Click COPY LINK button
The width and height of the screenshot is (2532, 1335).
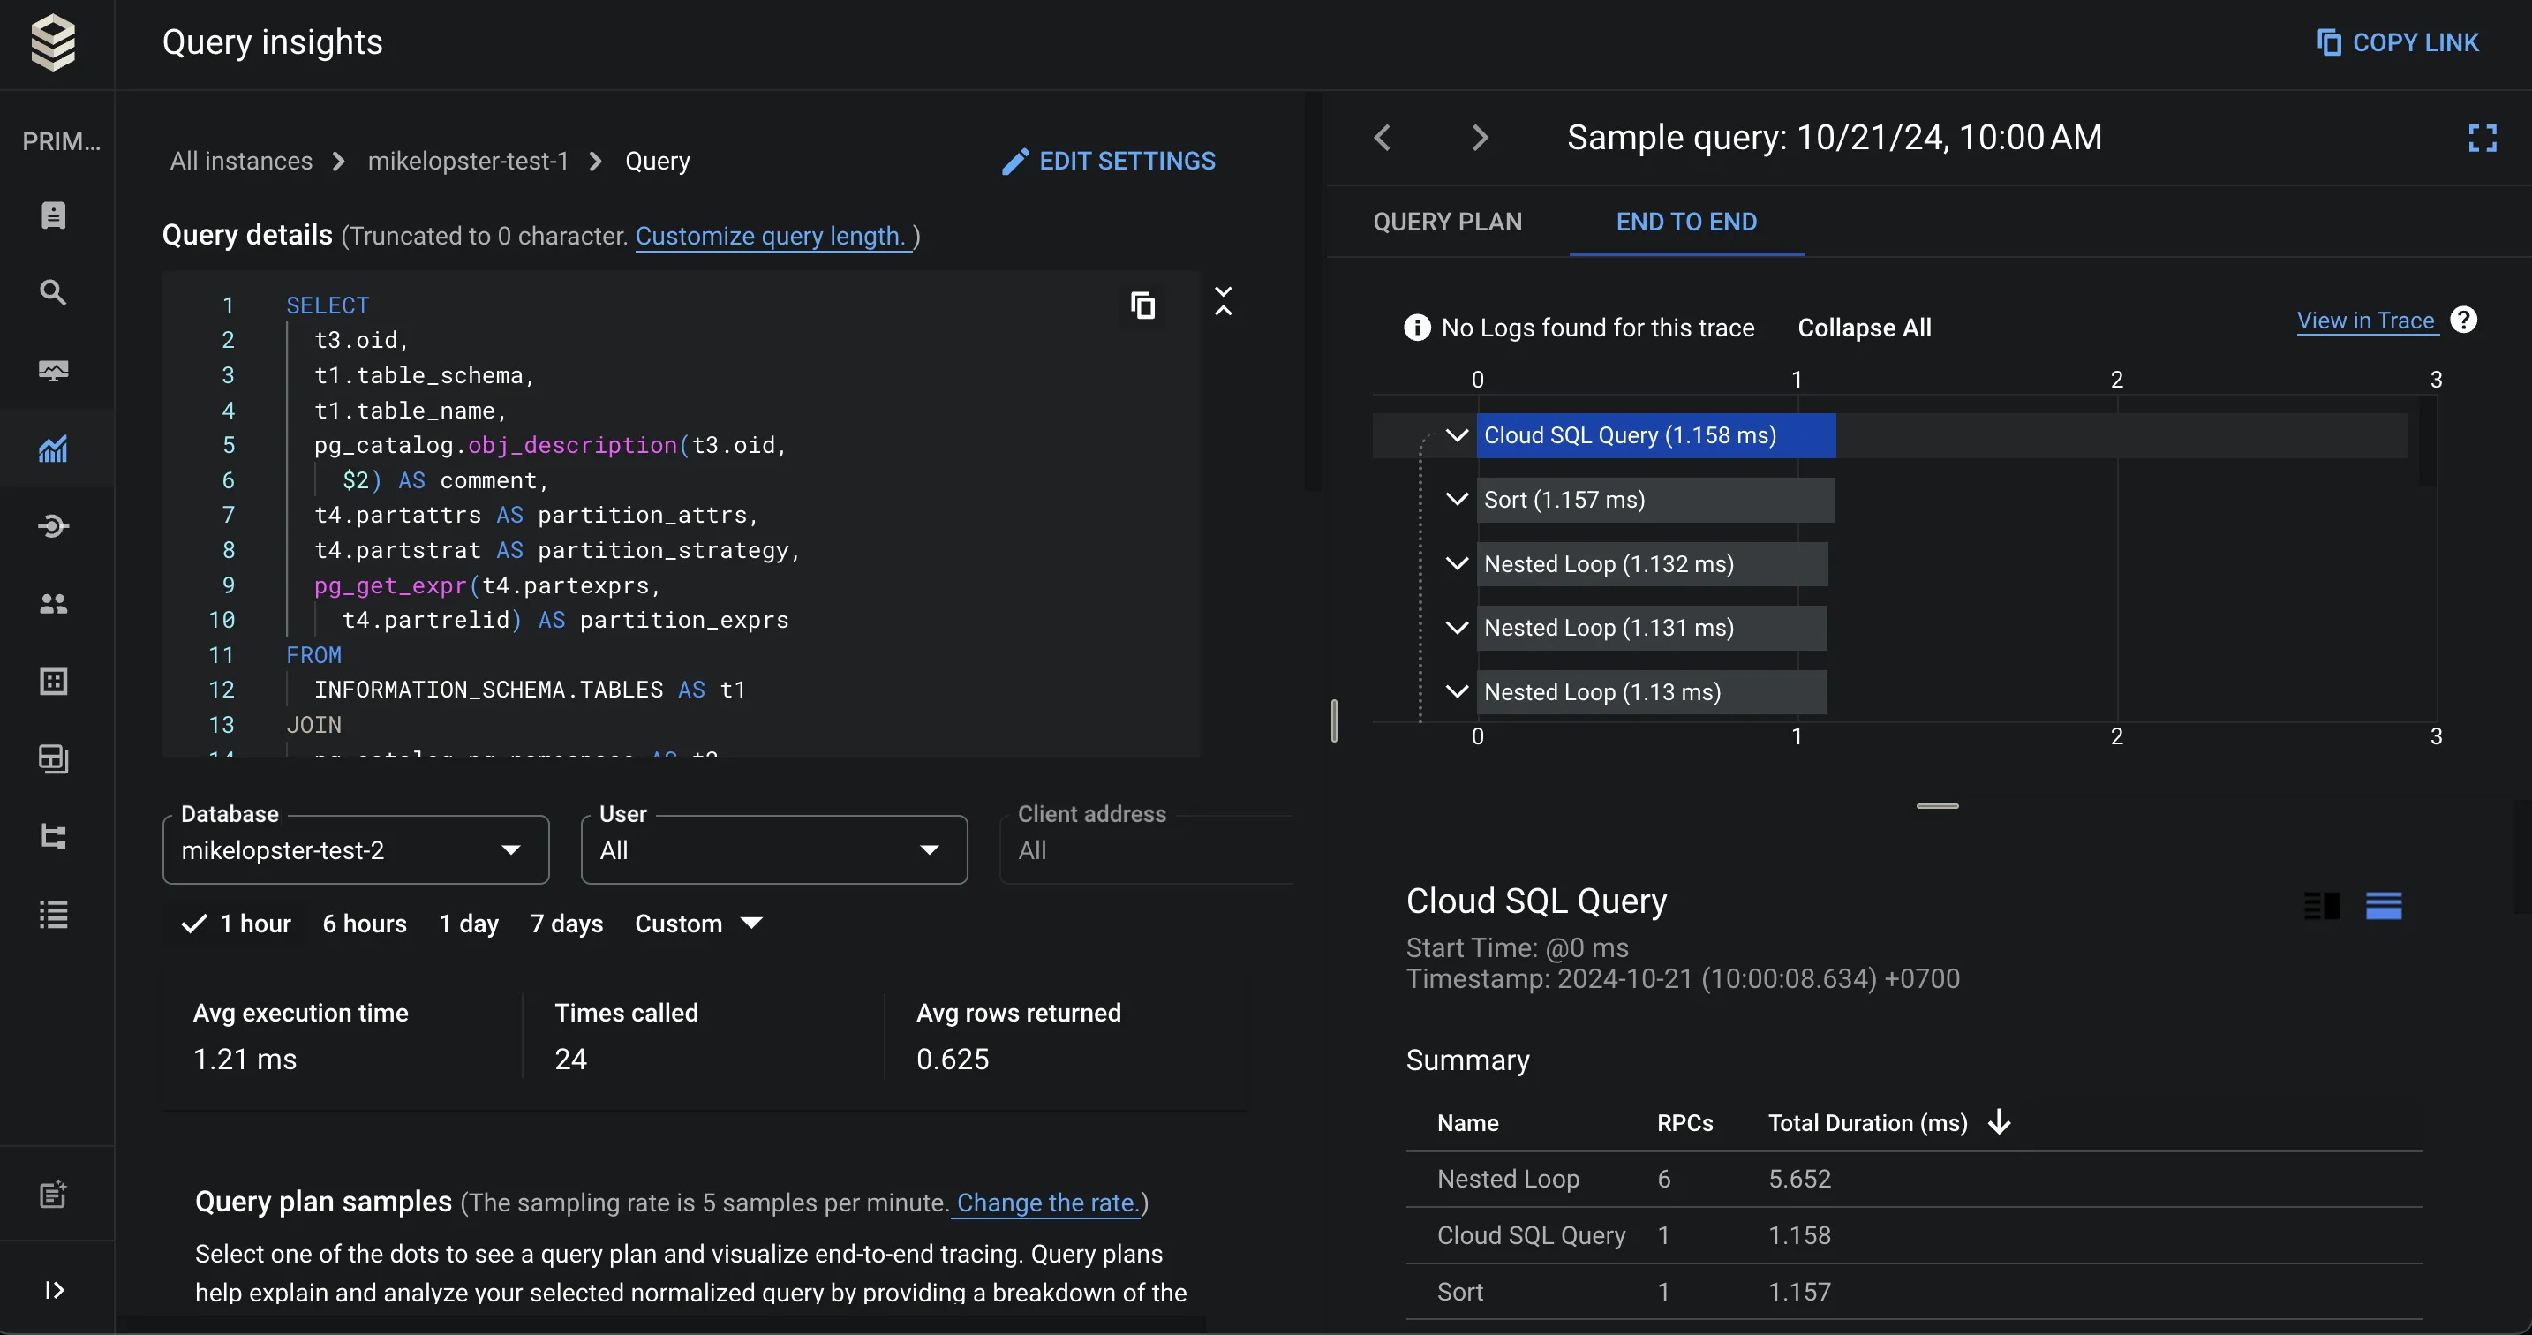(2399, 42)
